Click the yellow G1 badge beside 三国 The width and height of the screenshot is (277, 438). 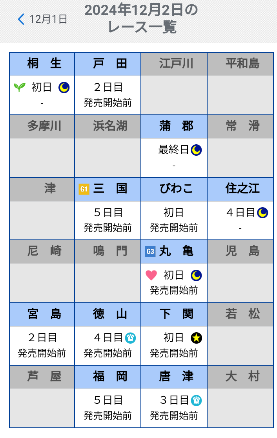point(84,189)
